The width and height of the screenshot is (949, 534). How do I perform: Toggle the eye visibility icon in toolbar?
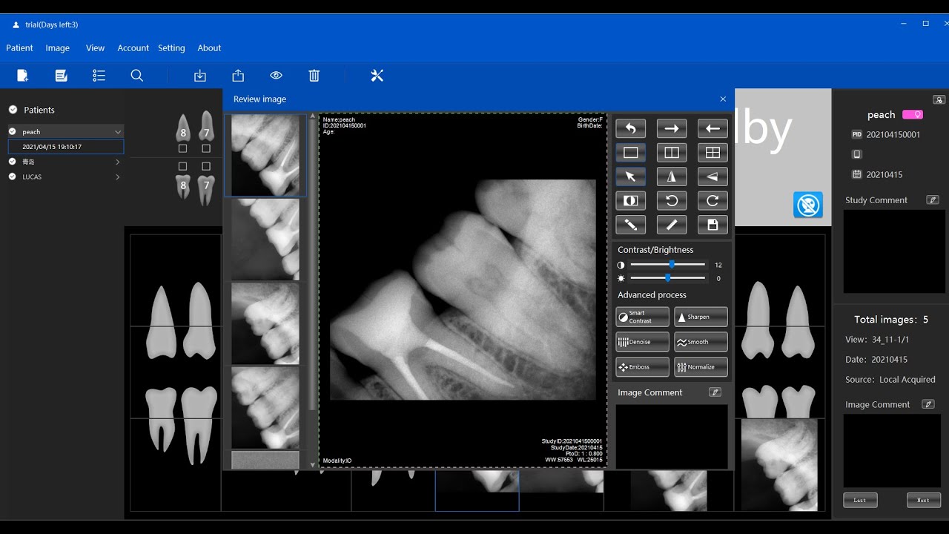pos(276,76)
